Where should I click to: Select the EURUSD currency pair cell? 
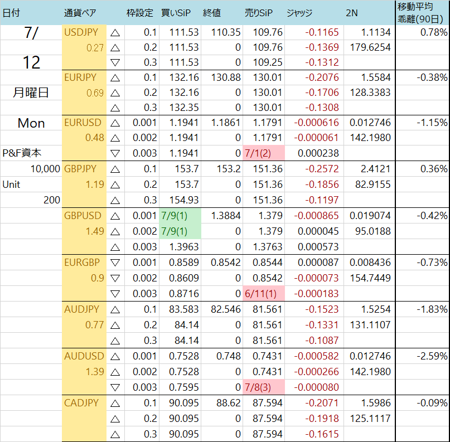(x=83, y=123)
